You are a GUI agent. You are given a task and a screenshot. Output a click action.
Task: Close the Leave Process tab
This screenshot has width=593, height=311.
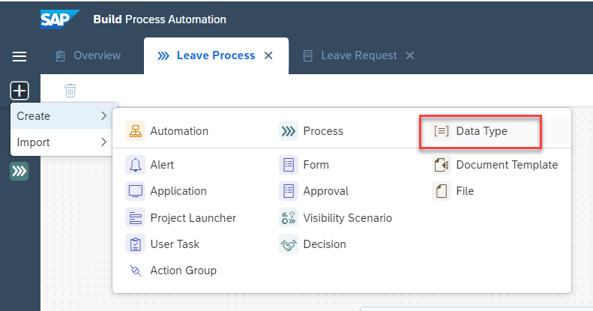(x=268, y=55)
